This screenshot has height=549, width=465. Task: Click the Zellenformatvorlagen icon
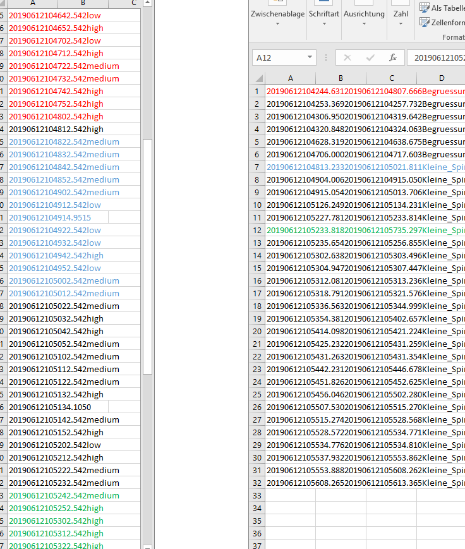(423, 22)
